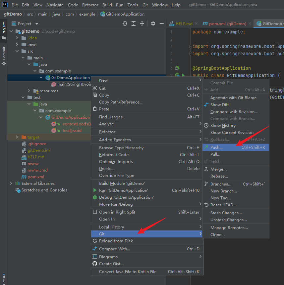Choose Reformat Code in context menu
This screenshot has width=284, height=285.
pyautogui.click(x=147, y=155)
